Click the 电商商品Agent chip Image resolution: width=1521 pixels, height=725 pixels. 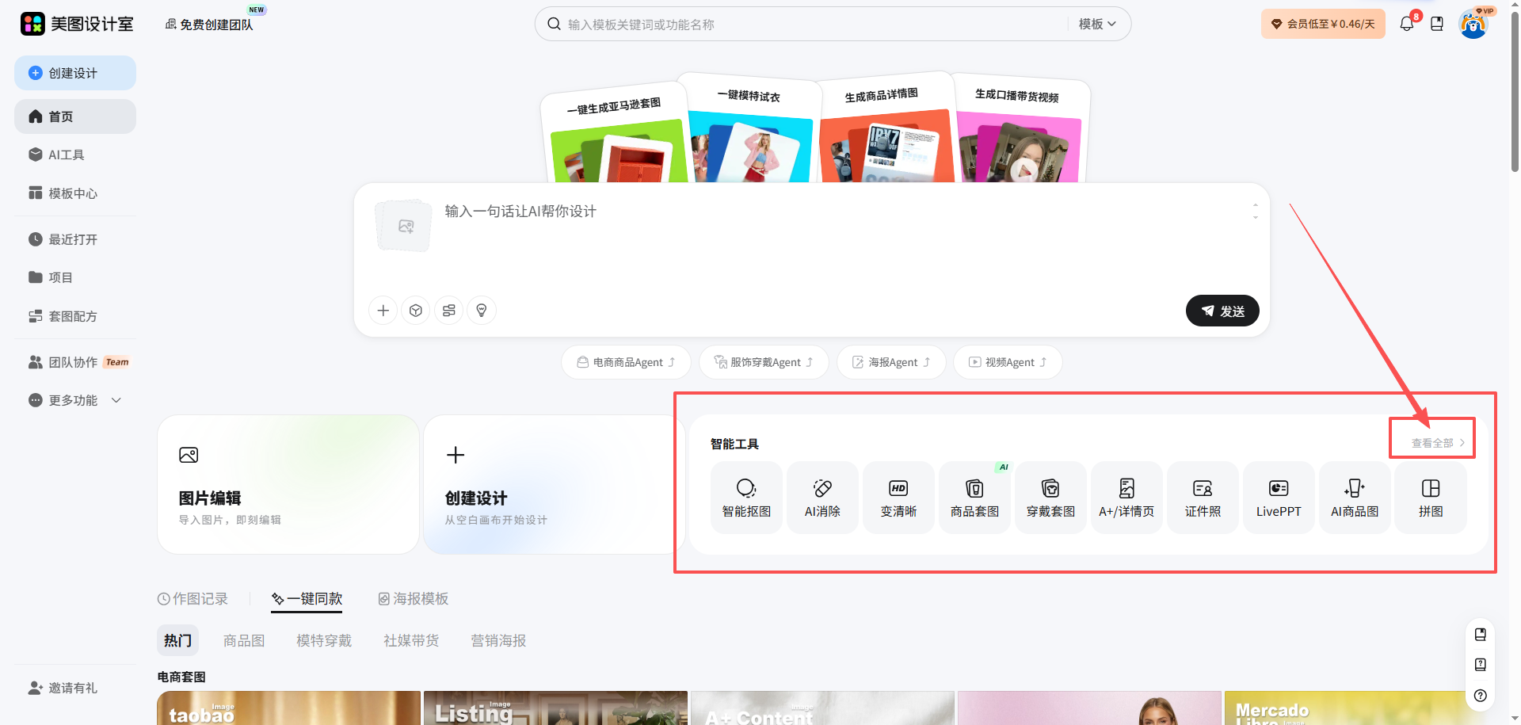tap(626, 362)
